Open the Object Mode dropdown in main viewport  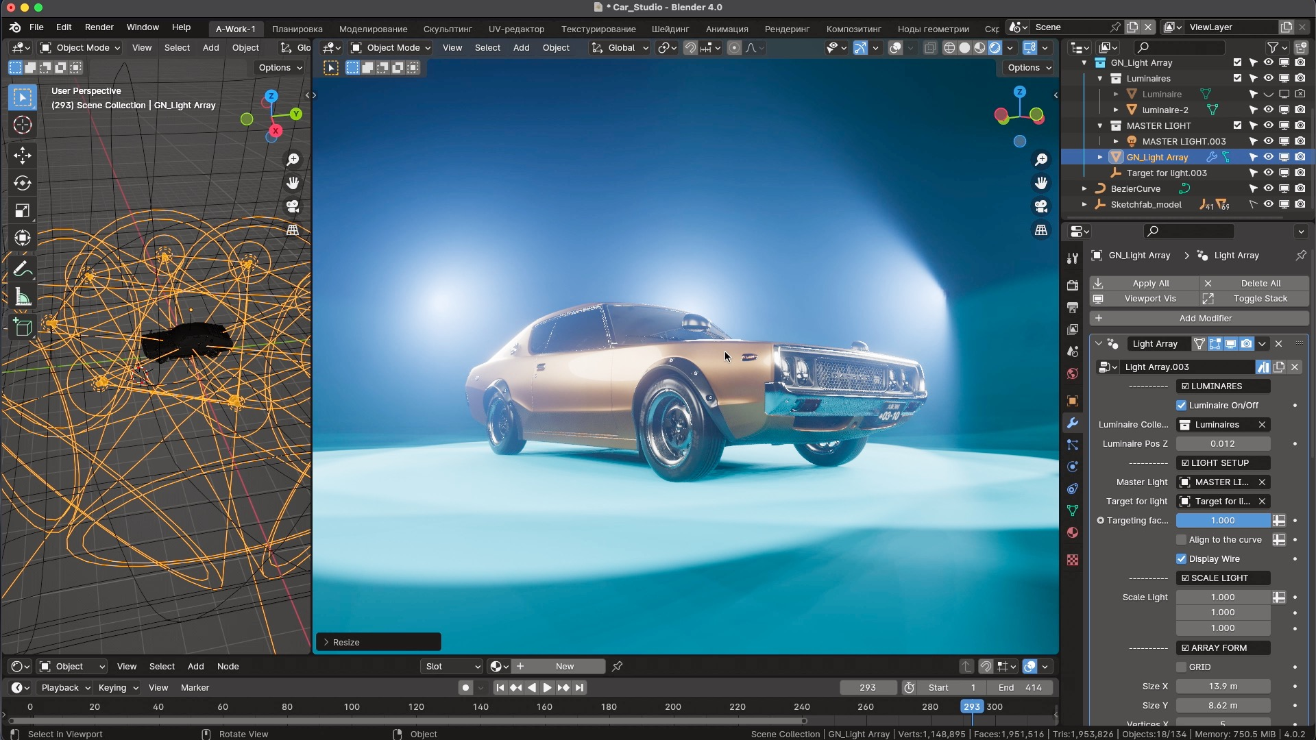coord(391,48)
